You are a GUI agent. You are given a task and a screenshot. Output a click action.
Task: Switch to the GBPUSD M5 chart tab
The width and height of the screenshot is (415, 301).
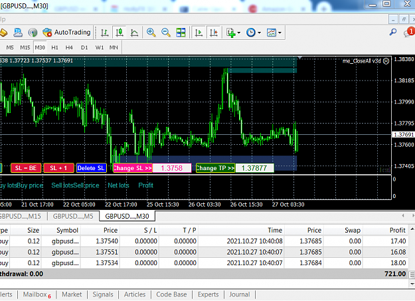73,216
